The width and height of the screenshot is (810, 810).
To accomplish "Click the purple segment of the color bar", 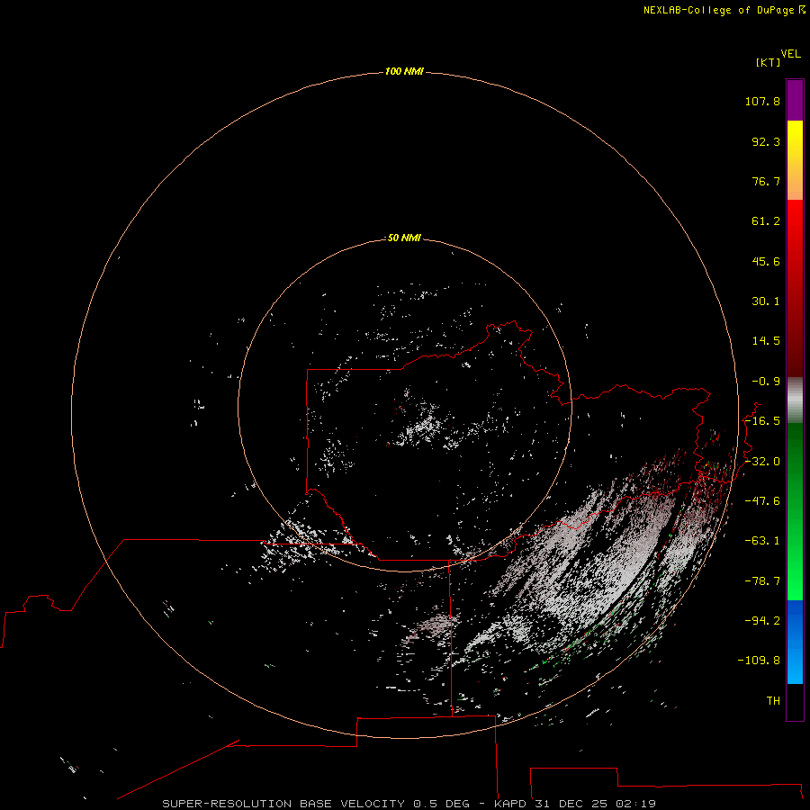I will pos(795,100).
